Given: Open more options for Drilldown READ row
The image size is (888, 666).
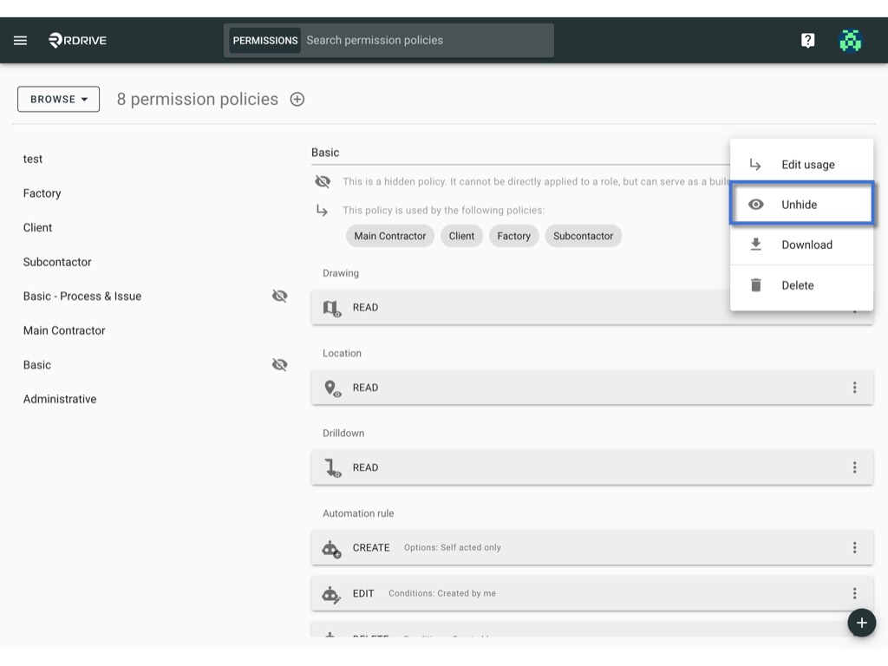Looking at the screenshot, I should click(854, 467).
